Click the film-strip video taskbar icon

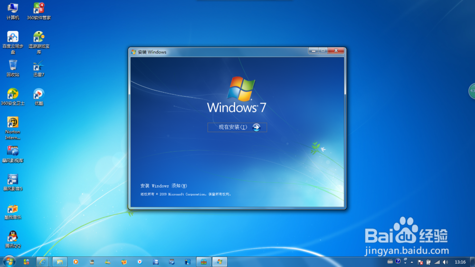pyautogui.click(x=156, y=262)
